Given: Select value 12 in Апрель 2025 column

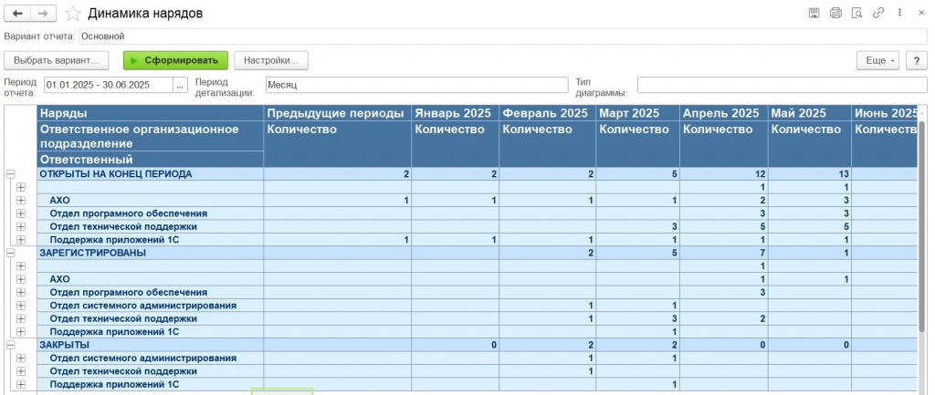Looking at the screenshot, I should tap(724, 174).
